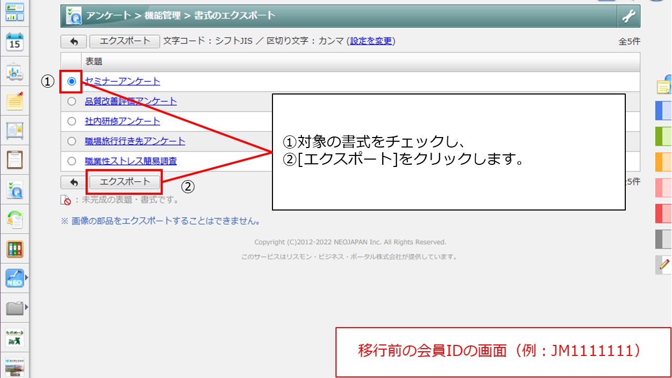The image size is (672, 378).
Task: Expand the arrow beside the NEO icon
Action: point(26,277)
